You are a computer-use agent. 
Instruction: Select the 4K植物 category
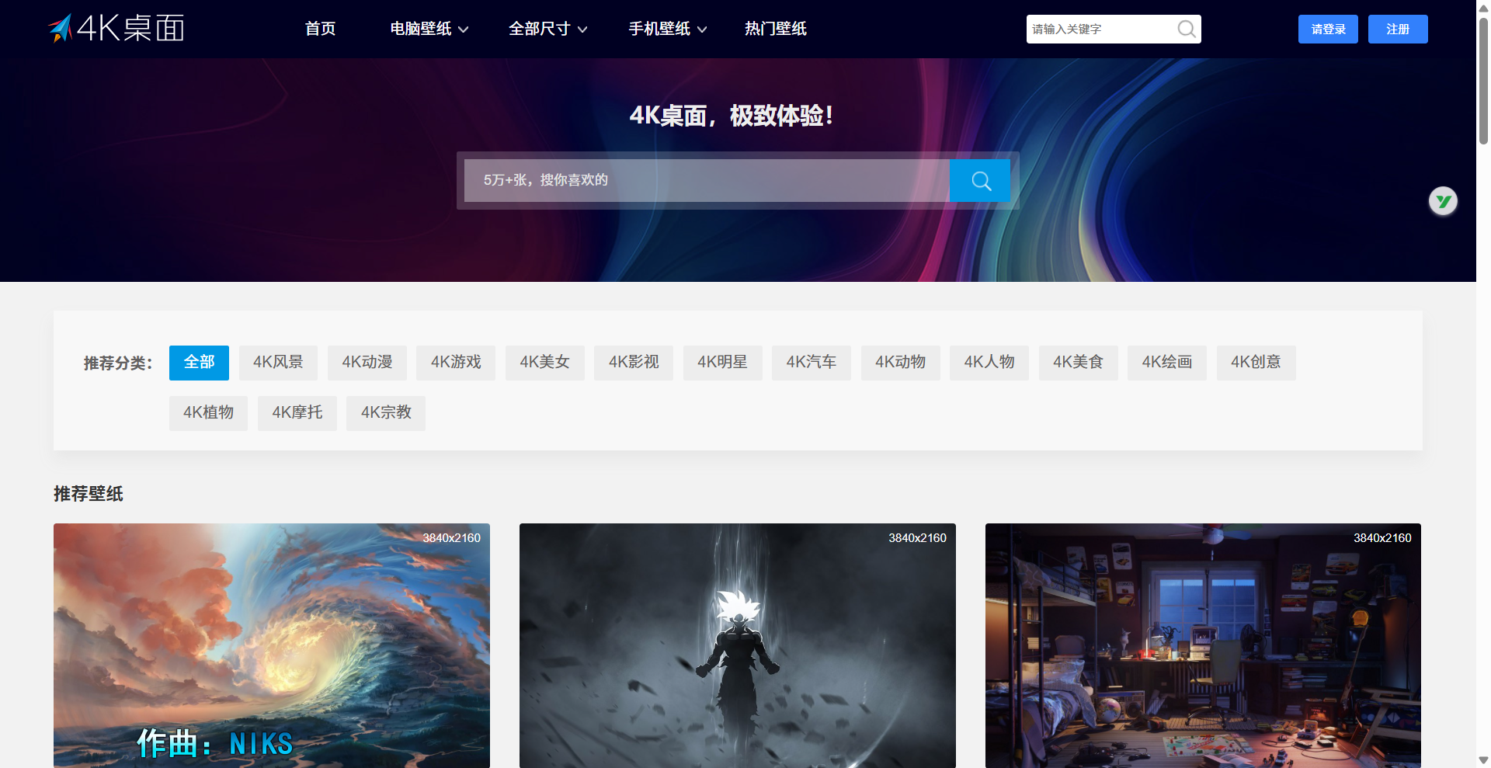[x=208, y=413]
